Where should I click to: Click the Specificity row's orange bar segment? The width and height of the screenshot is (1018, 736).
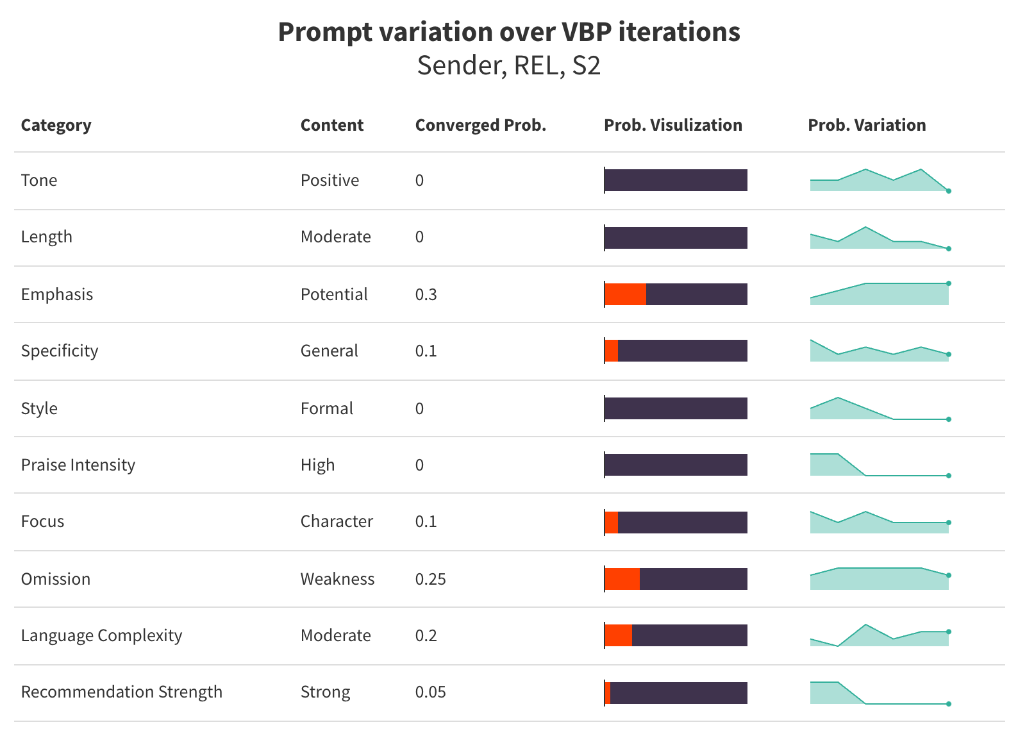coord(612,351)
